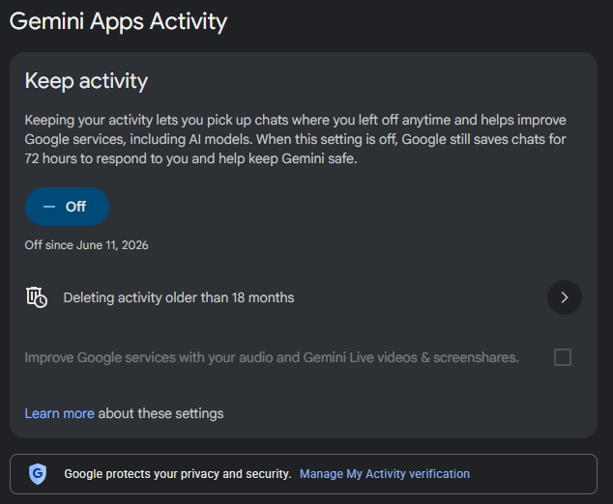Click 'Improve Google services with your audio' label
613x504 pixels.
(272, 357)
